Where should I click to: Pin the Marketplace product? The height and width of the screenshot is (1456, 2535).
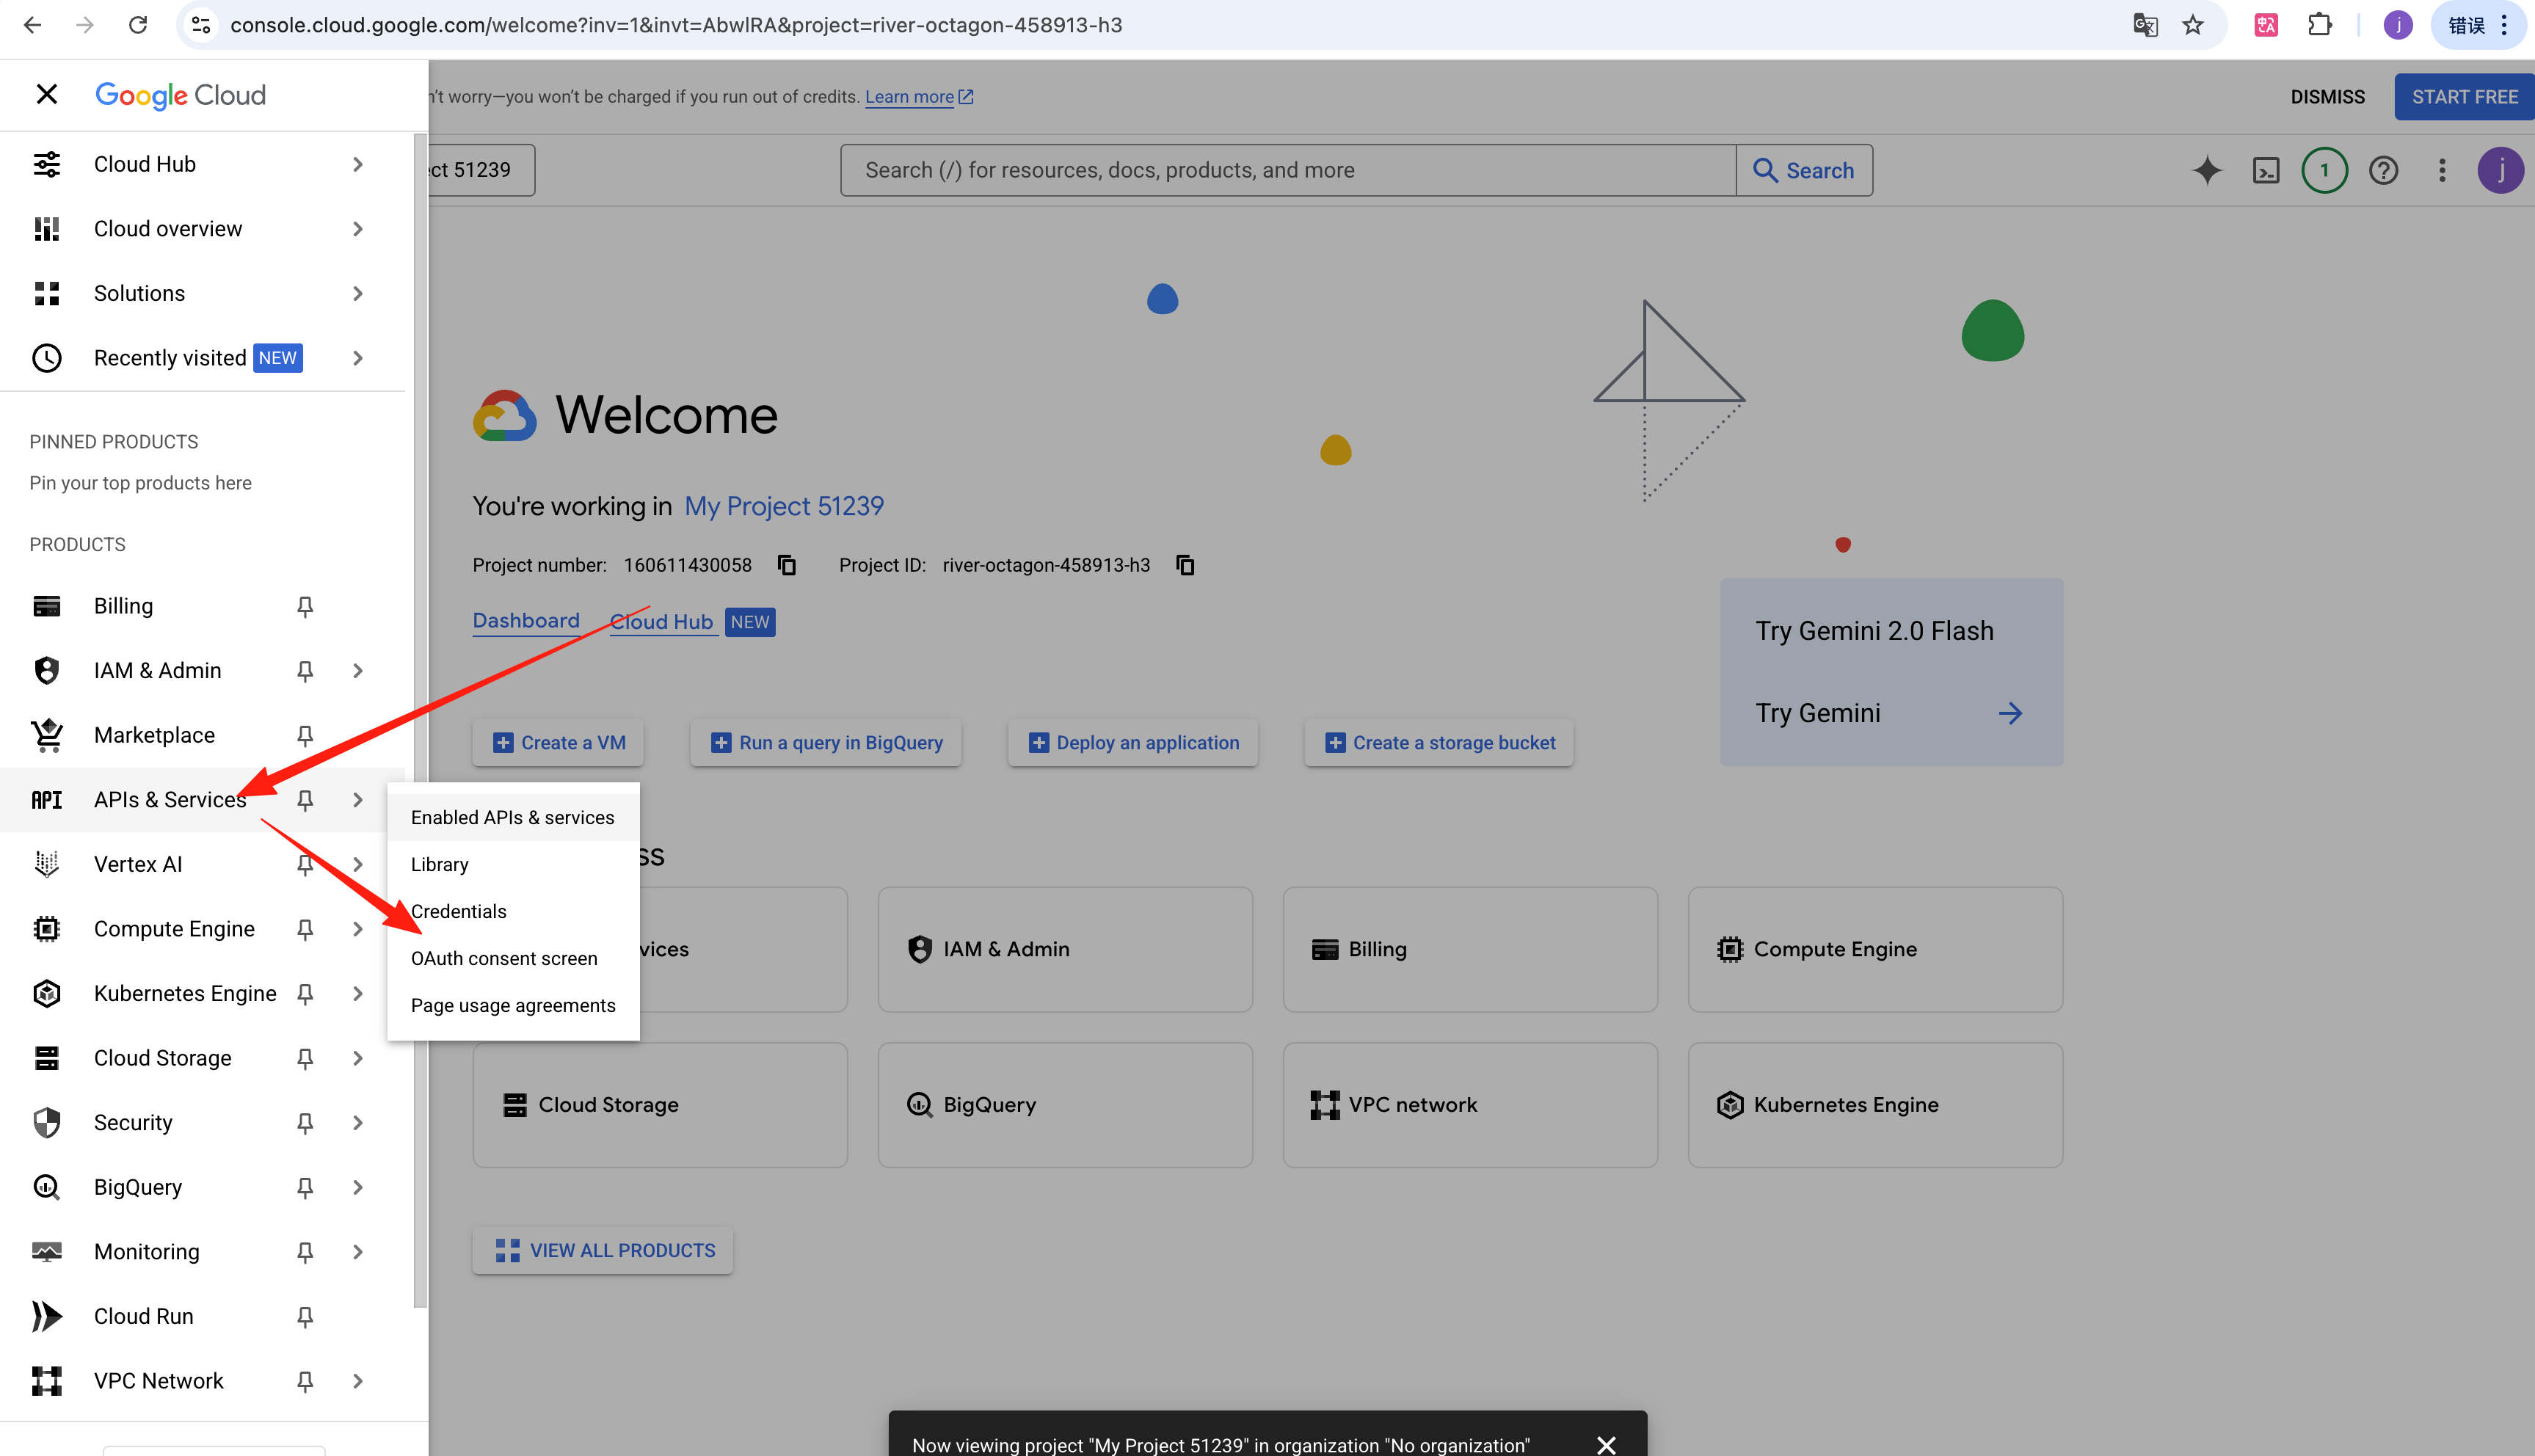coord(305,735)
